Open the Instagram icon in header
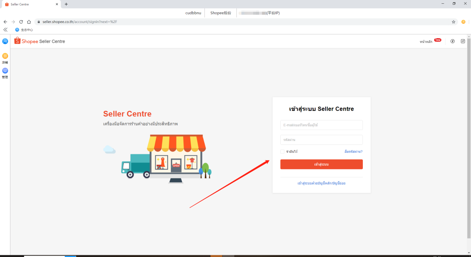 pos(463,41)
